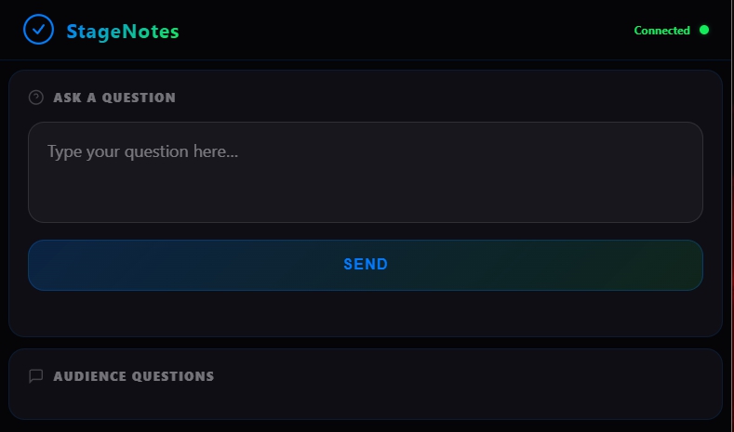Click the "Type your question here..." placeholder
Viewport: 734px width, 432px height.
tap(142, 151)
